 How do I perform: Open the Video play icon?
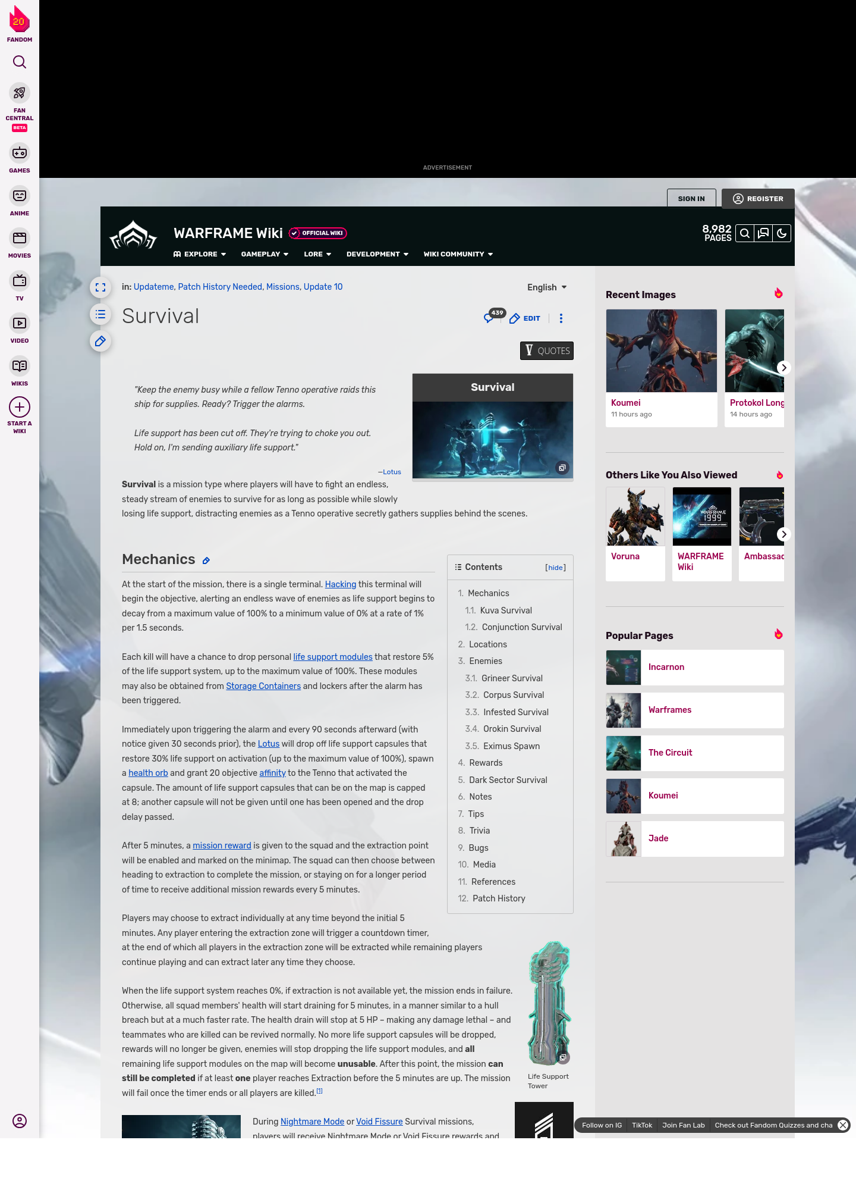click(20, 323)
